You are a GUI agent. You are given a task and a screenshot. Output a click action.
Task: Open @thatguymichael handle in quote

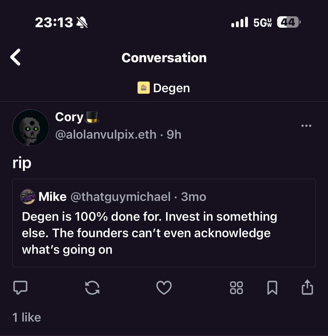(x=120, y=197)
